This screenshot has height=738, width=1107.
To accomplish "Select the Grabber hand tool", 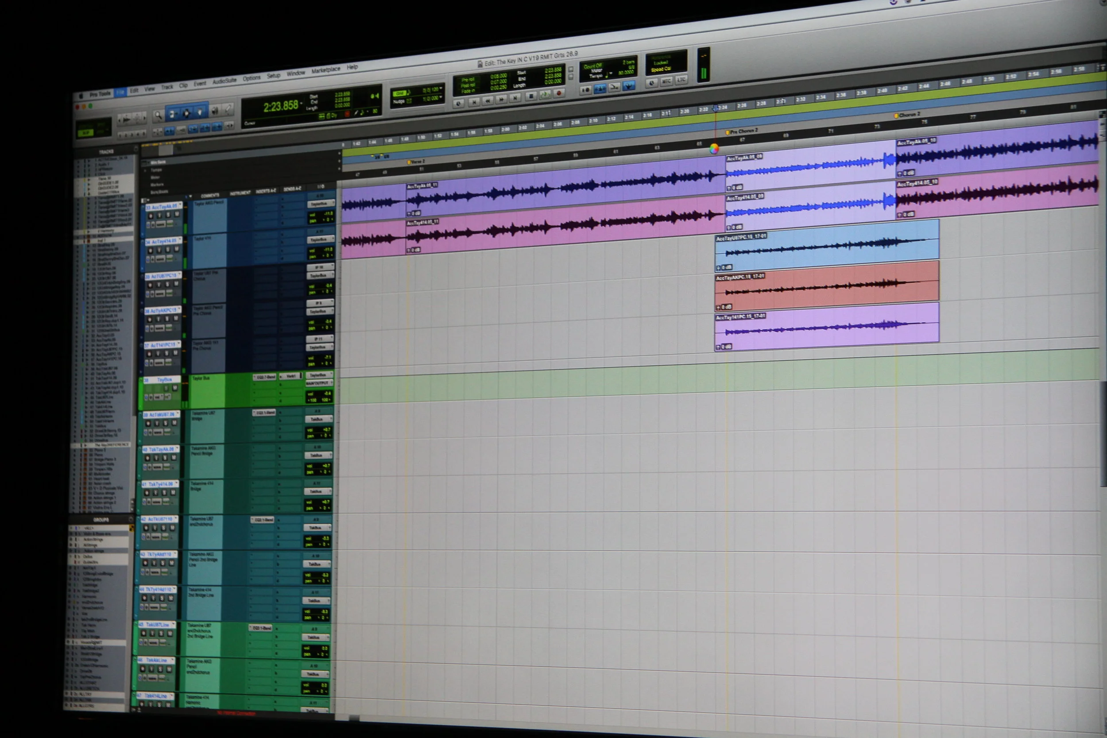I will coord(200,112).
